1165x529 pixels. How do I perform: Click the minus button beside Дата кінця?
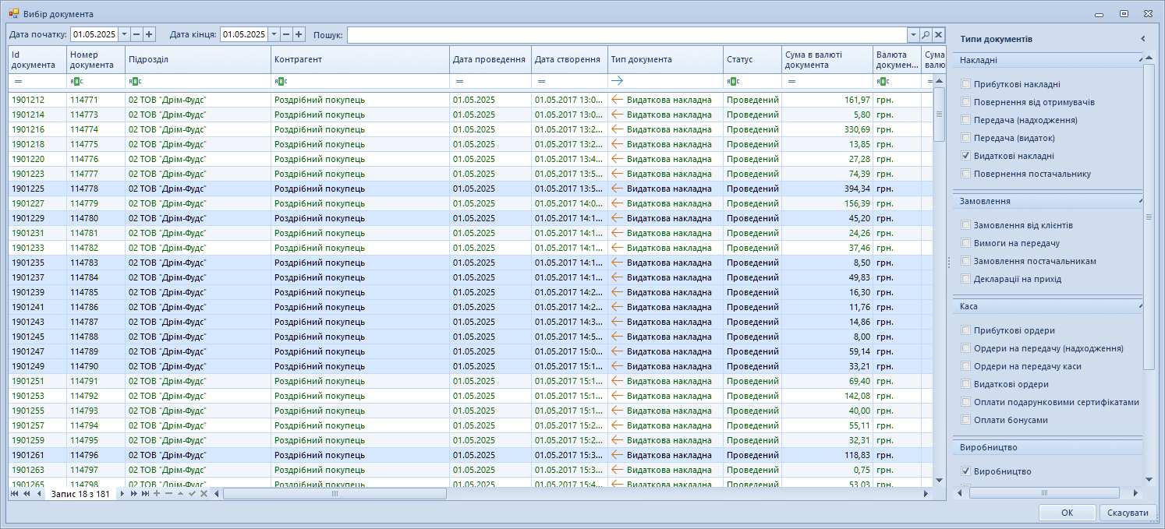(x=286, y=34)
